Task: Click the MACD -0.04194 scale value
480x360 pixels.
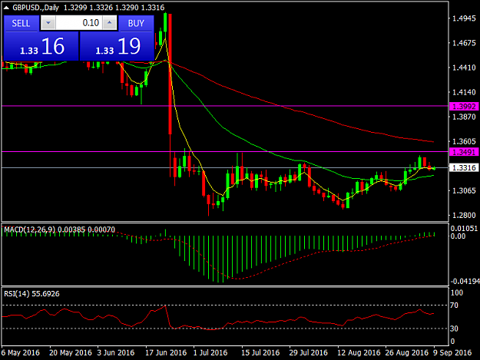Action: click(x=465, y=281)
